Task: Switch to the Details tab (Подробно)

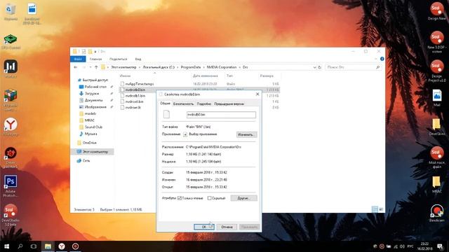Action: tap(204, 104)
